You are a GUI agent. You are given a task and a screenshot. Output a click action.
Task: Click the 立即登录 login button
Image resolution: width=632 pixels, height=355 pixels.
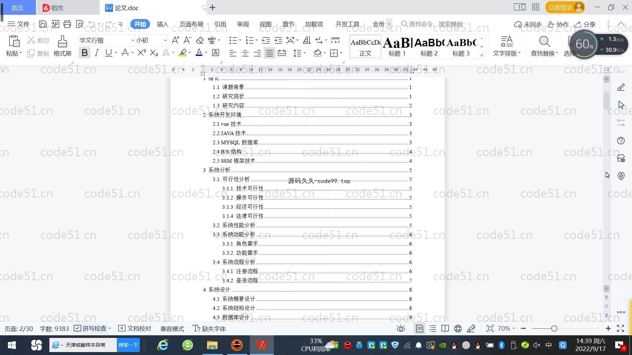[x=565, y=7]
